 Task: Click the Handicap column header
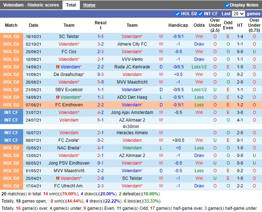[x=178, y=25]
